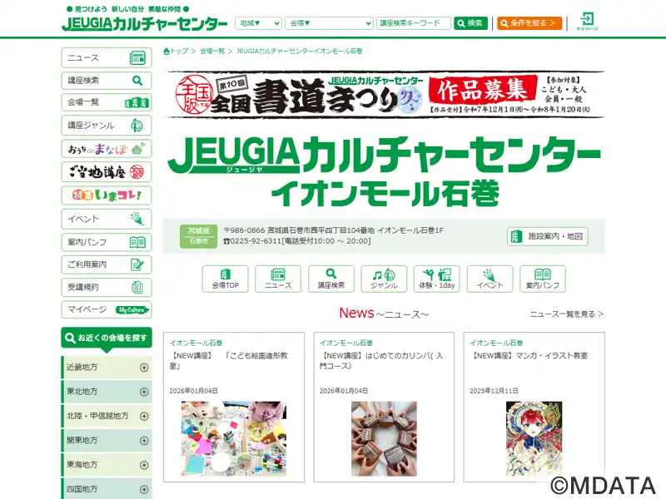Open the 会場 dropdown in header

pyautogui.click(x=329, y=23)
